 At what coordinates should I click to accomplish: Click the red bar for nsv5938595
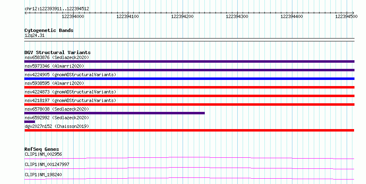(189, 87)
